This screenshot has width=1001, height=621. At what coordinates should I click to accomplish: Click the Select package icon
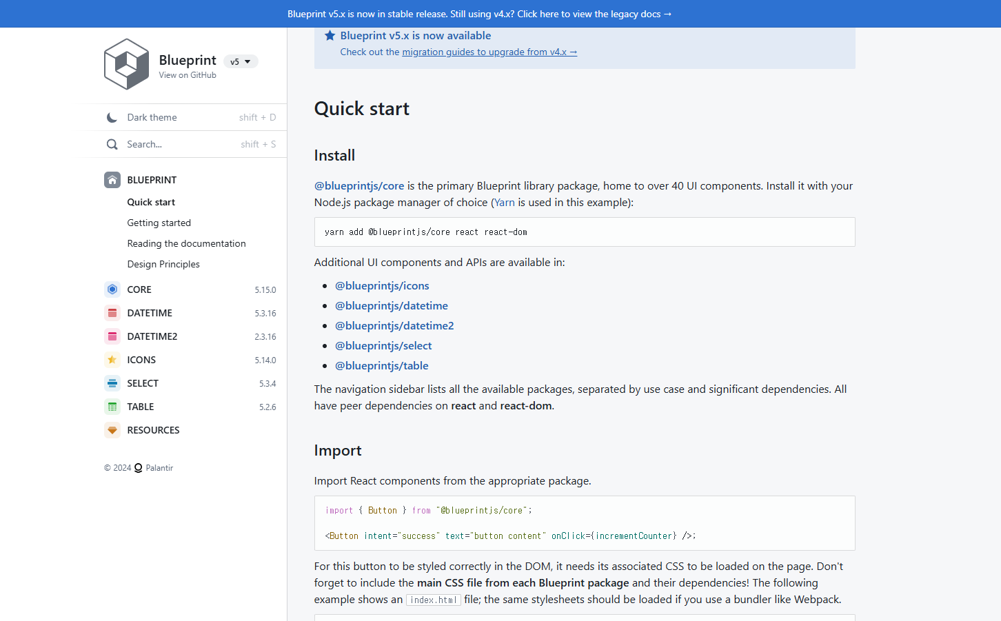112,383
